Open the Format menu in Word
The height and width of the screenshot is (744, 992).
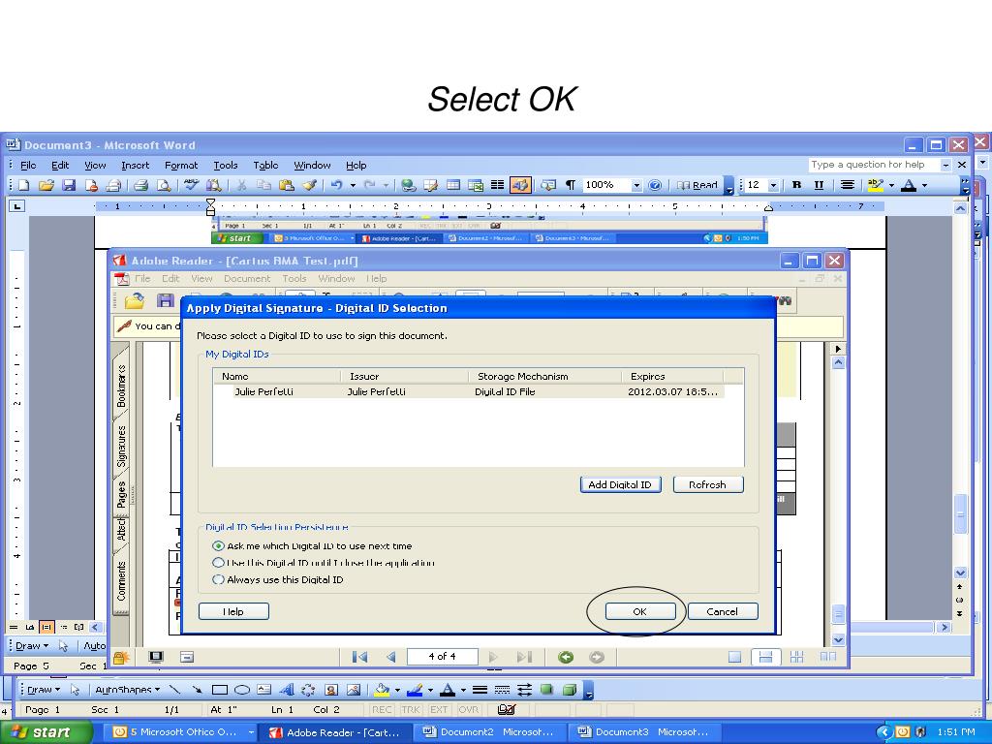(181, 165)
